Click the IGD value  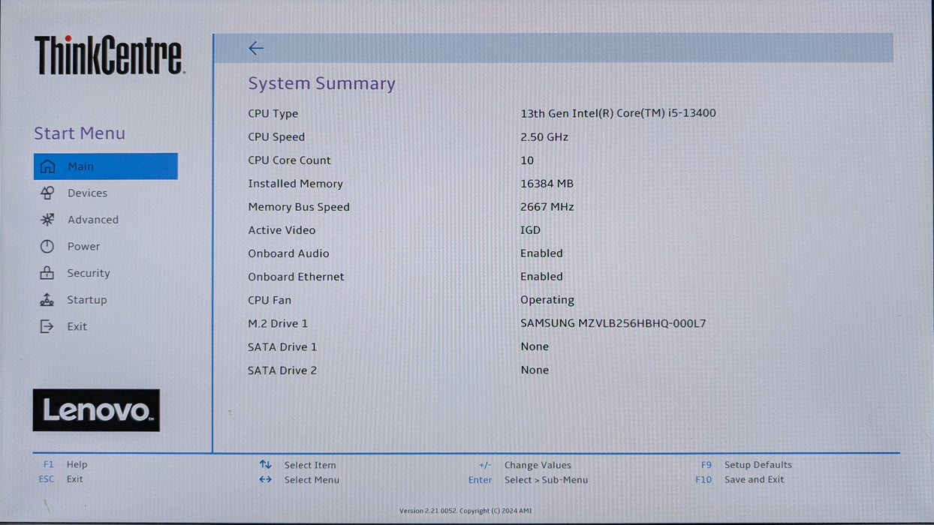530,230
